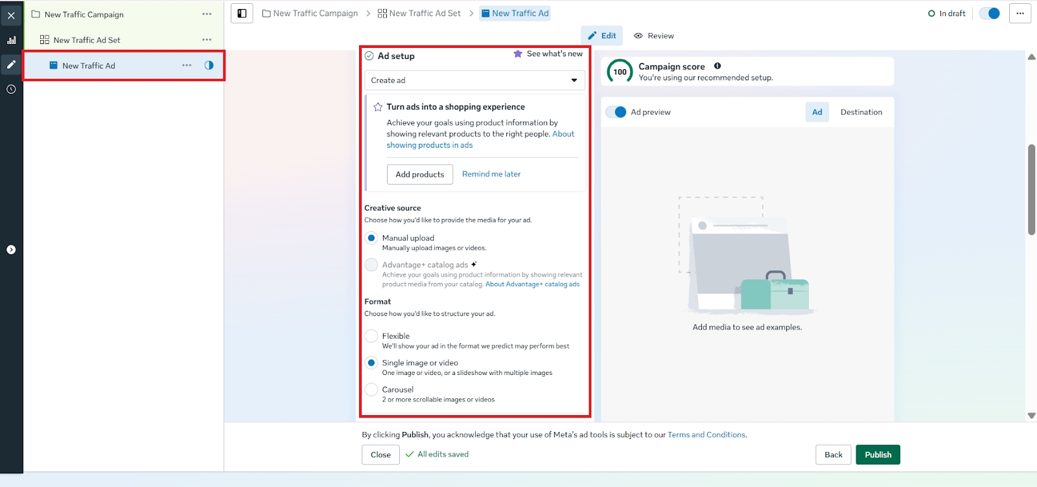The width and height of the screenshot is (1037, 487).
Task: Open the Terms and Conditions link
Action: (706, 435)
